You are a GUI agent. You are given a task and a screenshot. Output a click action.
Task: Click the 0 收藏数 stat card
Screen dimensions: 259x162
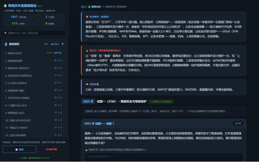click(x=50, y=23)
